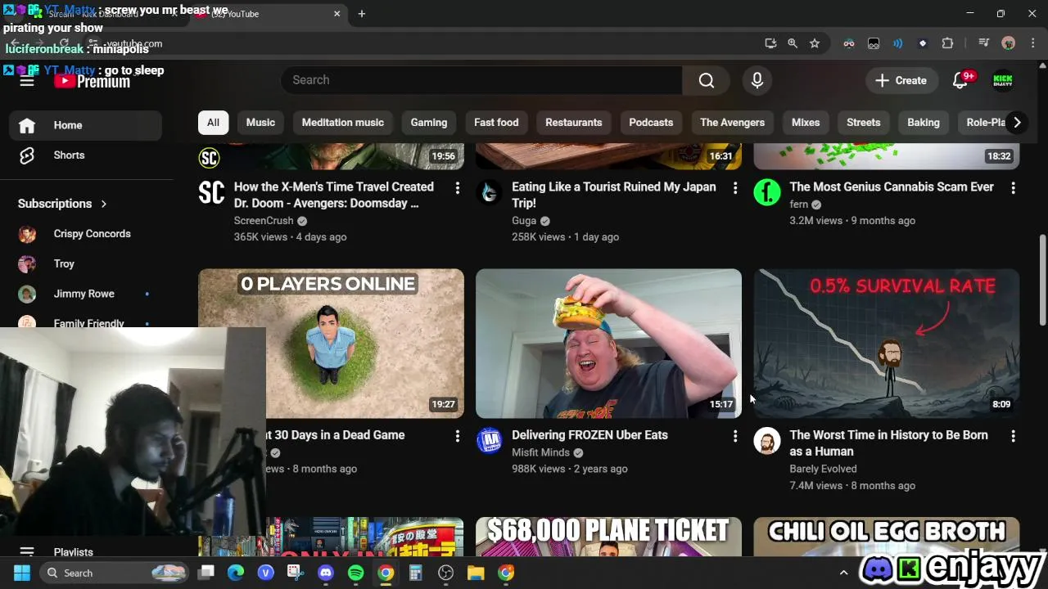Click the YouTube Premium logo
This screenshot has height=589, width=1048.
93,81
